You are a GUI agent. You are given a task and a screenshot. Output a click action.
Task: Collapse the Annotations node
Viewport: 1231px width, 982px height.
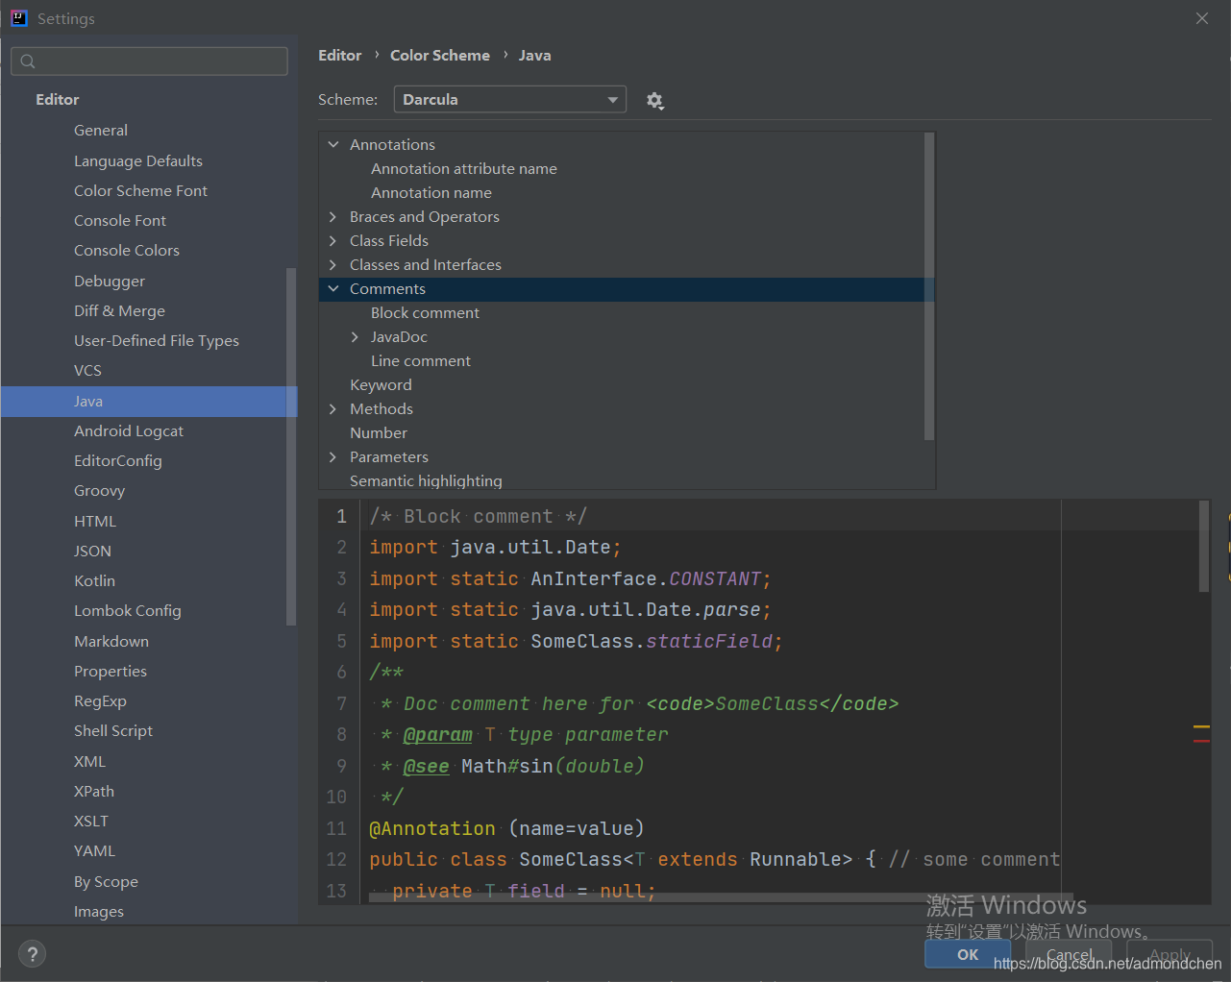333,144
